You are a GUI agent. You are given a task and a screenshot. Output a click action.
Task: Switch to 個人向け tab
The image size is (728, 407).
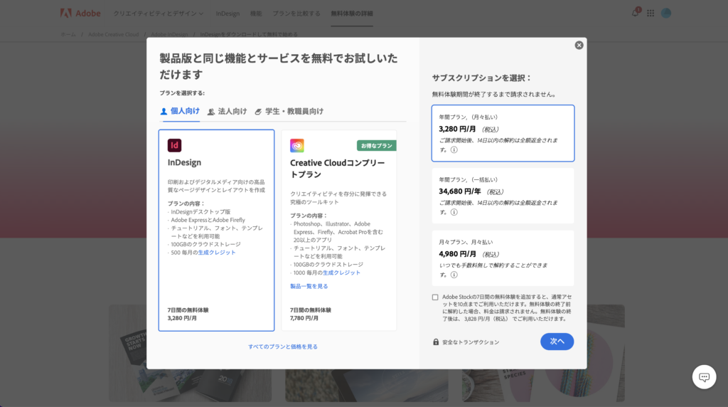(180, 111)
